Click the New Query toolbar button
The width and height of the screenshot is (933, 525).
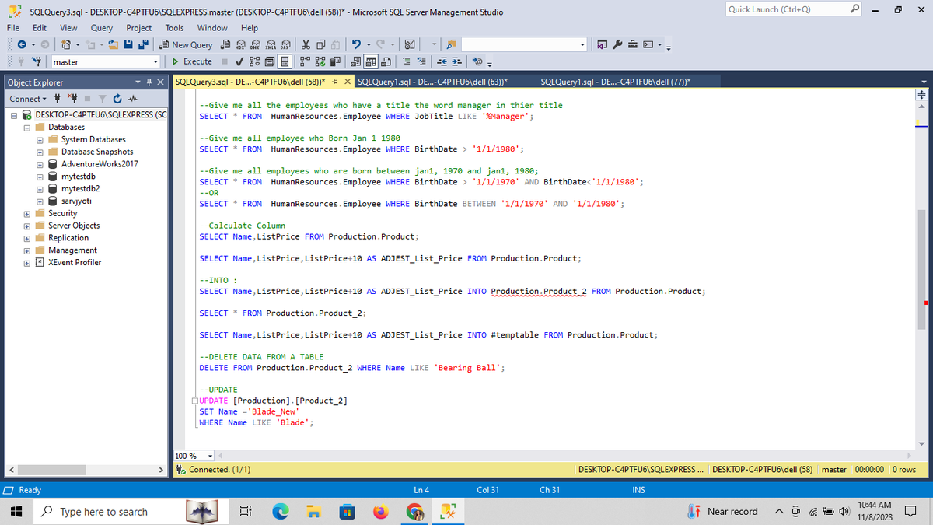(186, 45)
